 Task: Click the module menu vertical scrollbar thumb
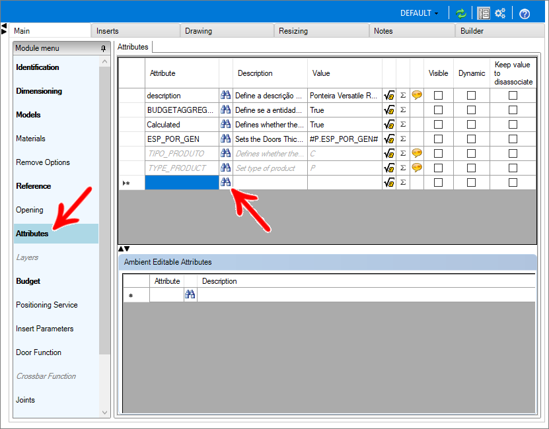click(104, 211)
